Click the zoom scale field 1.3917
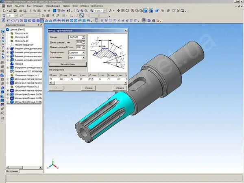Viewport: 244px width, 183px height. (99, 11)
